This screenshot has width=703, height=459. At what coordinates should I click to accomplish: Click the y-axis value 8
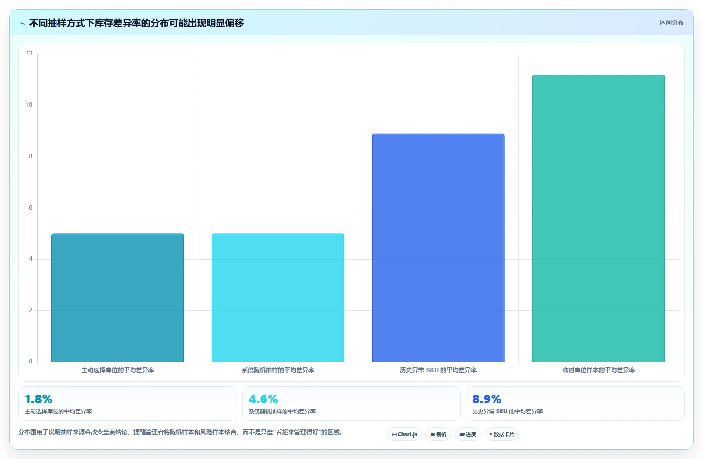pos(31,157)
